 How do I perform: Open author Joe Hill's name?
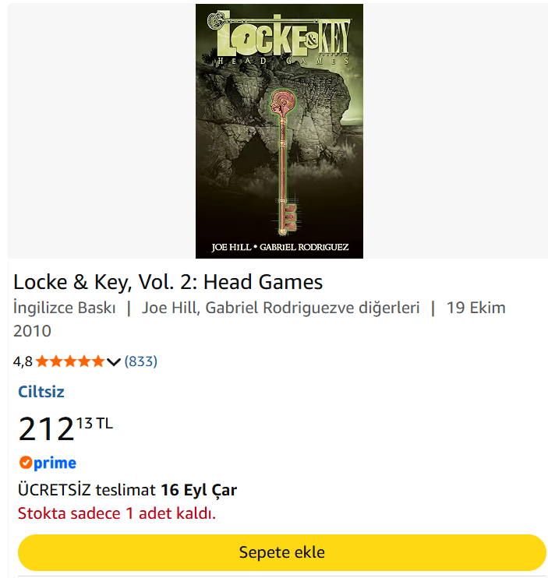point(169,308)
